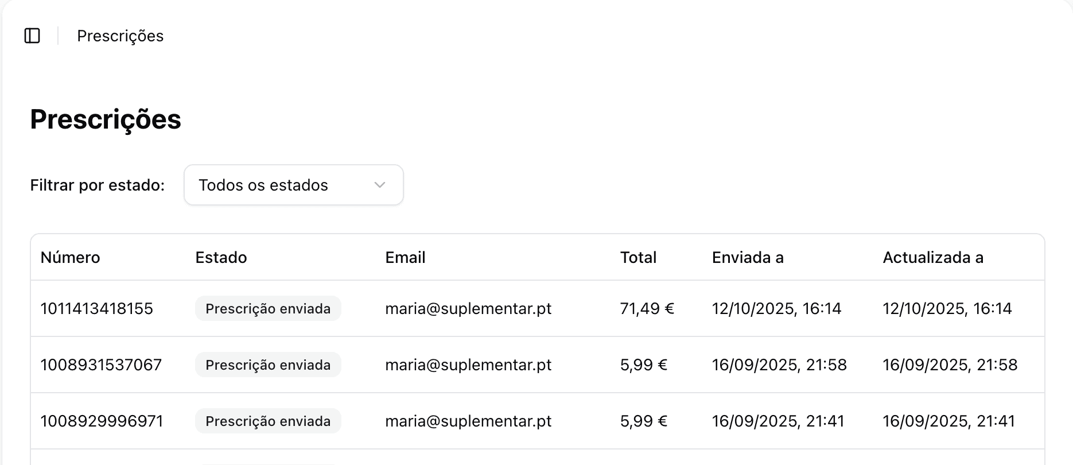Click the Prescrições breadcrumb at top
Screen dimensions: 1073x465
pos(120,36)
